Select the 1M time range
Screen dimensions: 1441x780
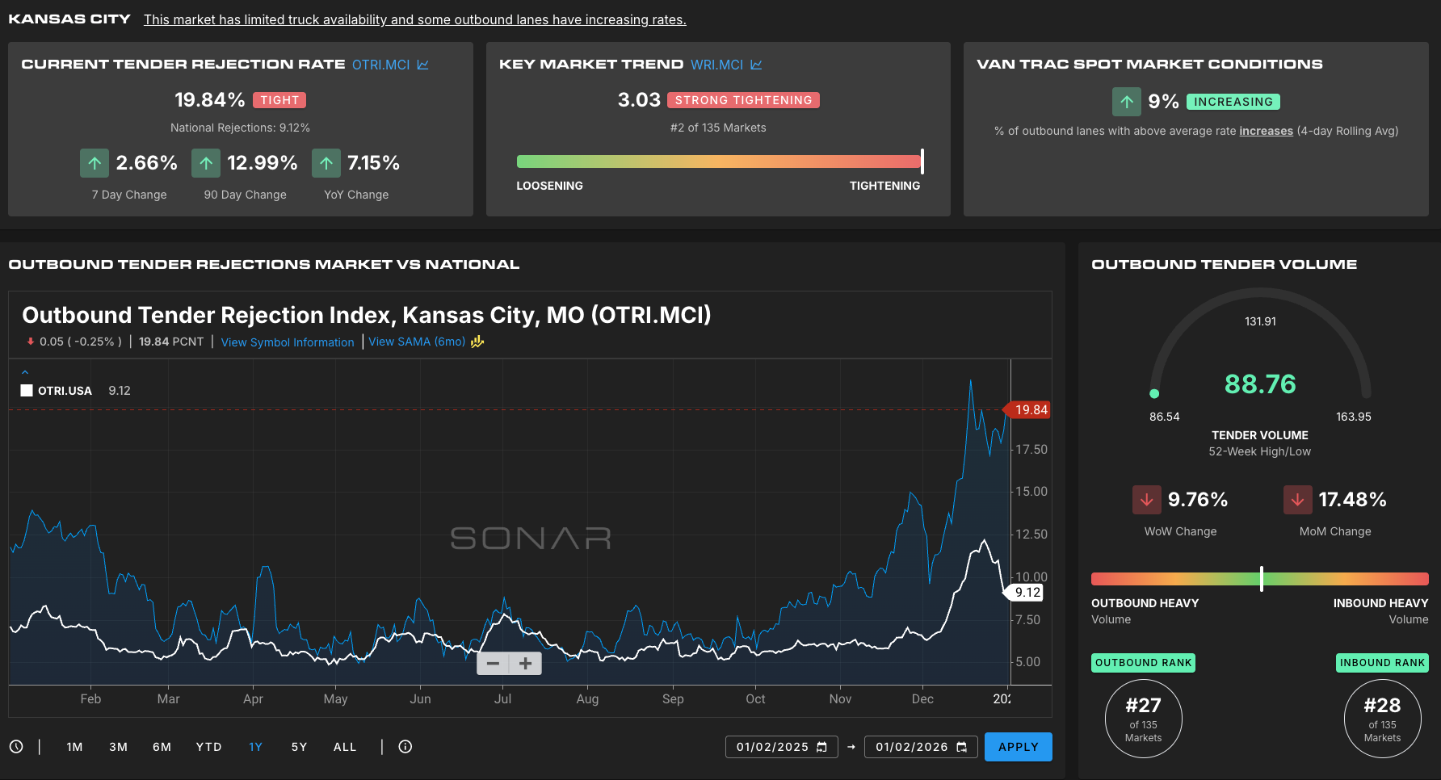(x=75, y=747)
